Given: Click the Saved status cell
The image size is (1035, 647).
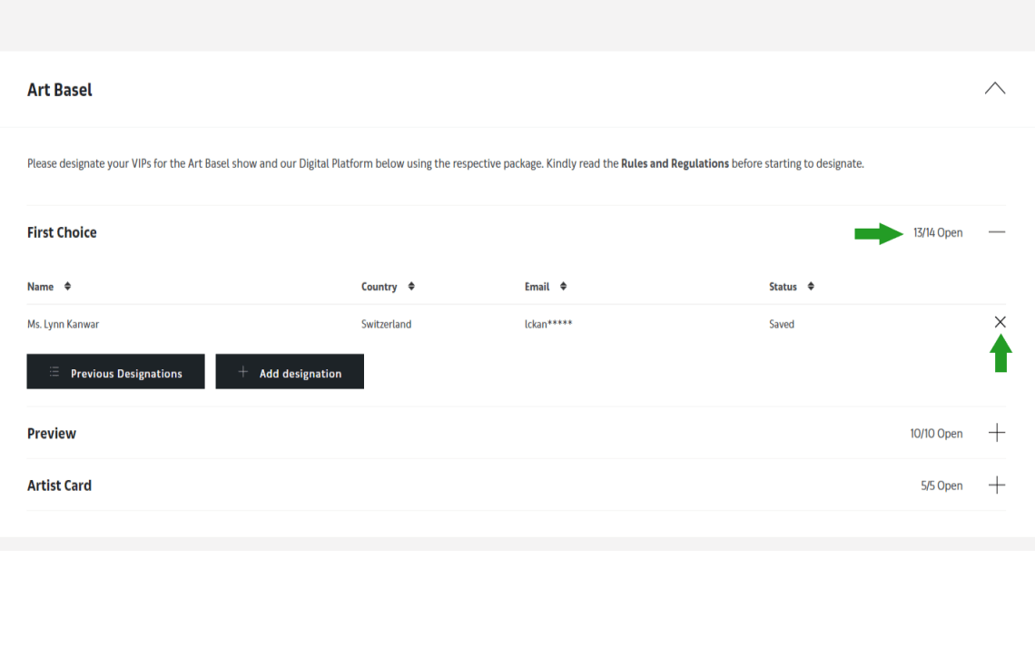Looking at the screenshot, I should 782,324.
